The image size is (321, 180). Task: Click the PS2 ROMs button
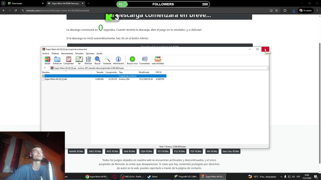click(x=180, y=151)
